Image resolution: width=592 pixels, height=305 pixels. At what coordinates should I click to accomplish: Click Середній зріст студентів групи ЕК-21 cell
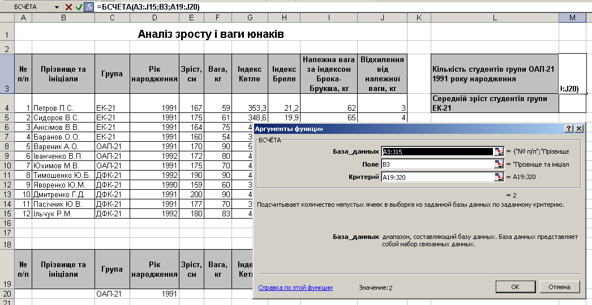[x=495, y=103]
